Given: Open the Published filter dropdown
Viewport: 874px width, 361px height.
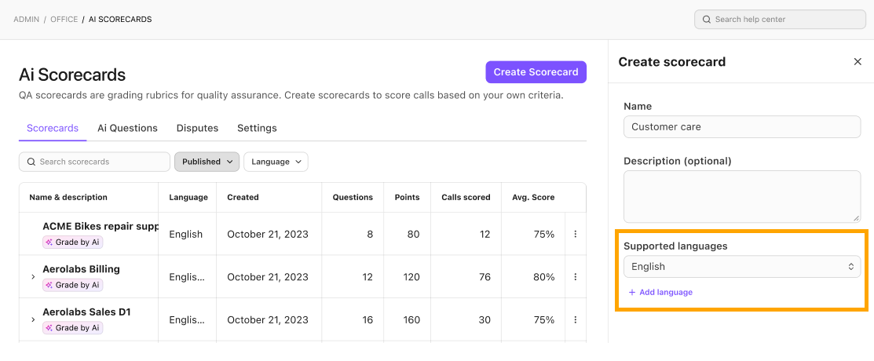Looking at the screenshot, I should point(207,162).
